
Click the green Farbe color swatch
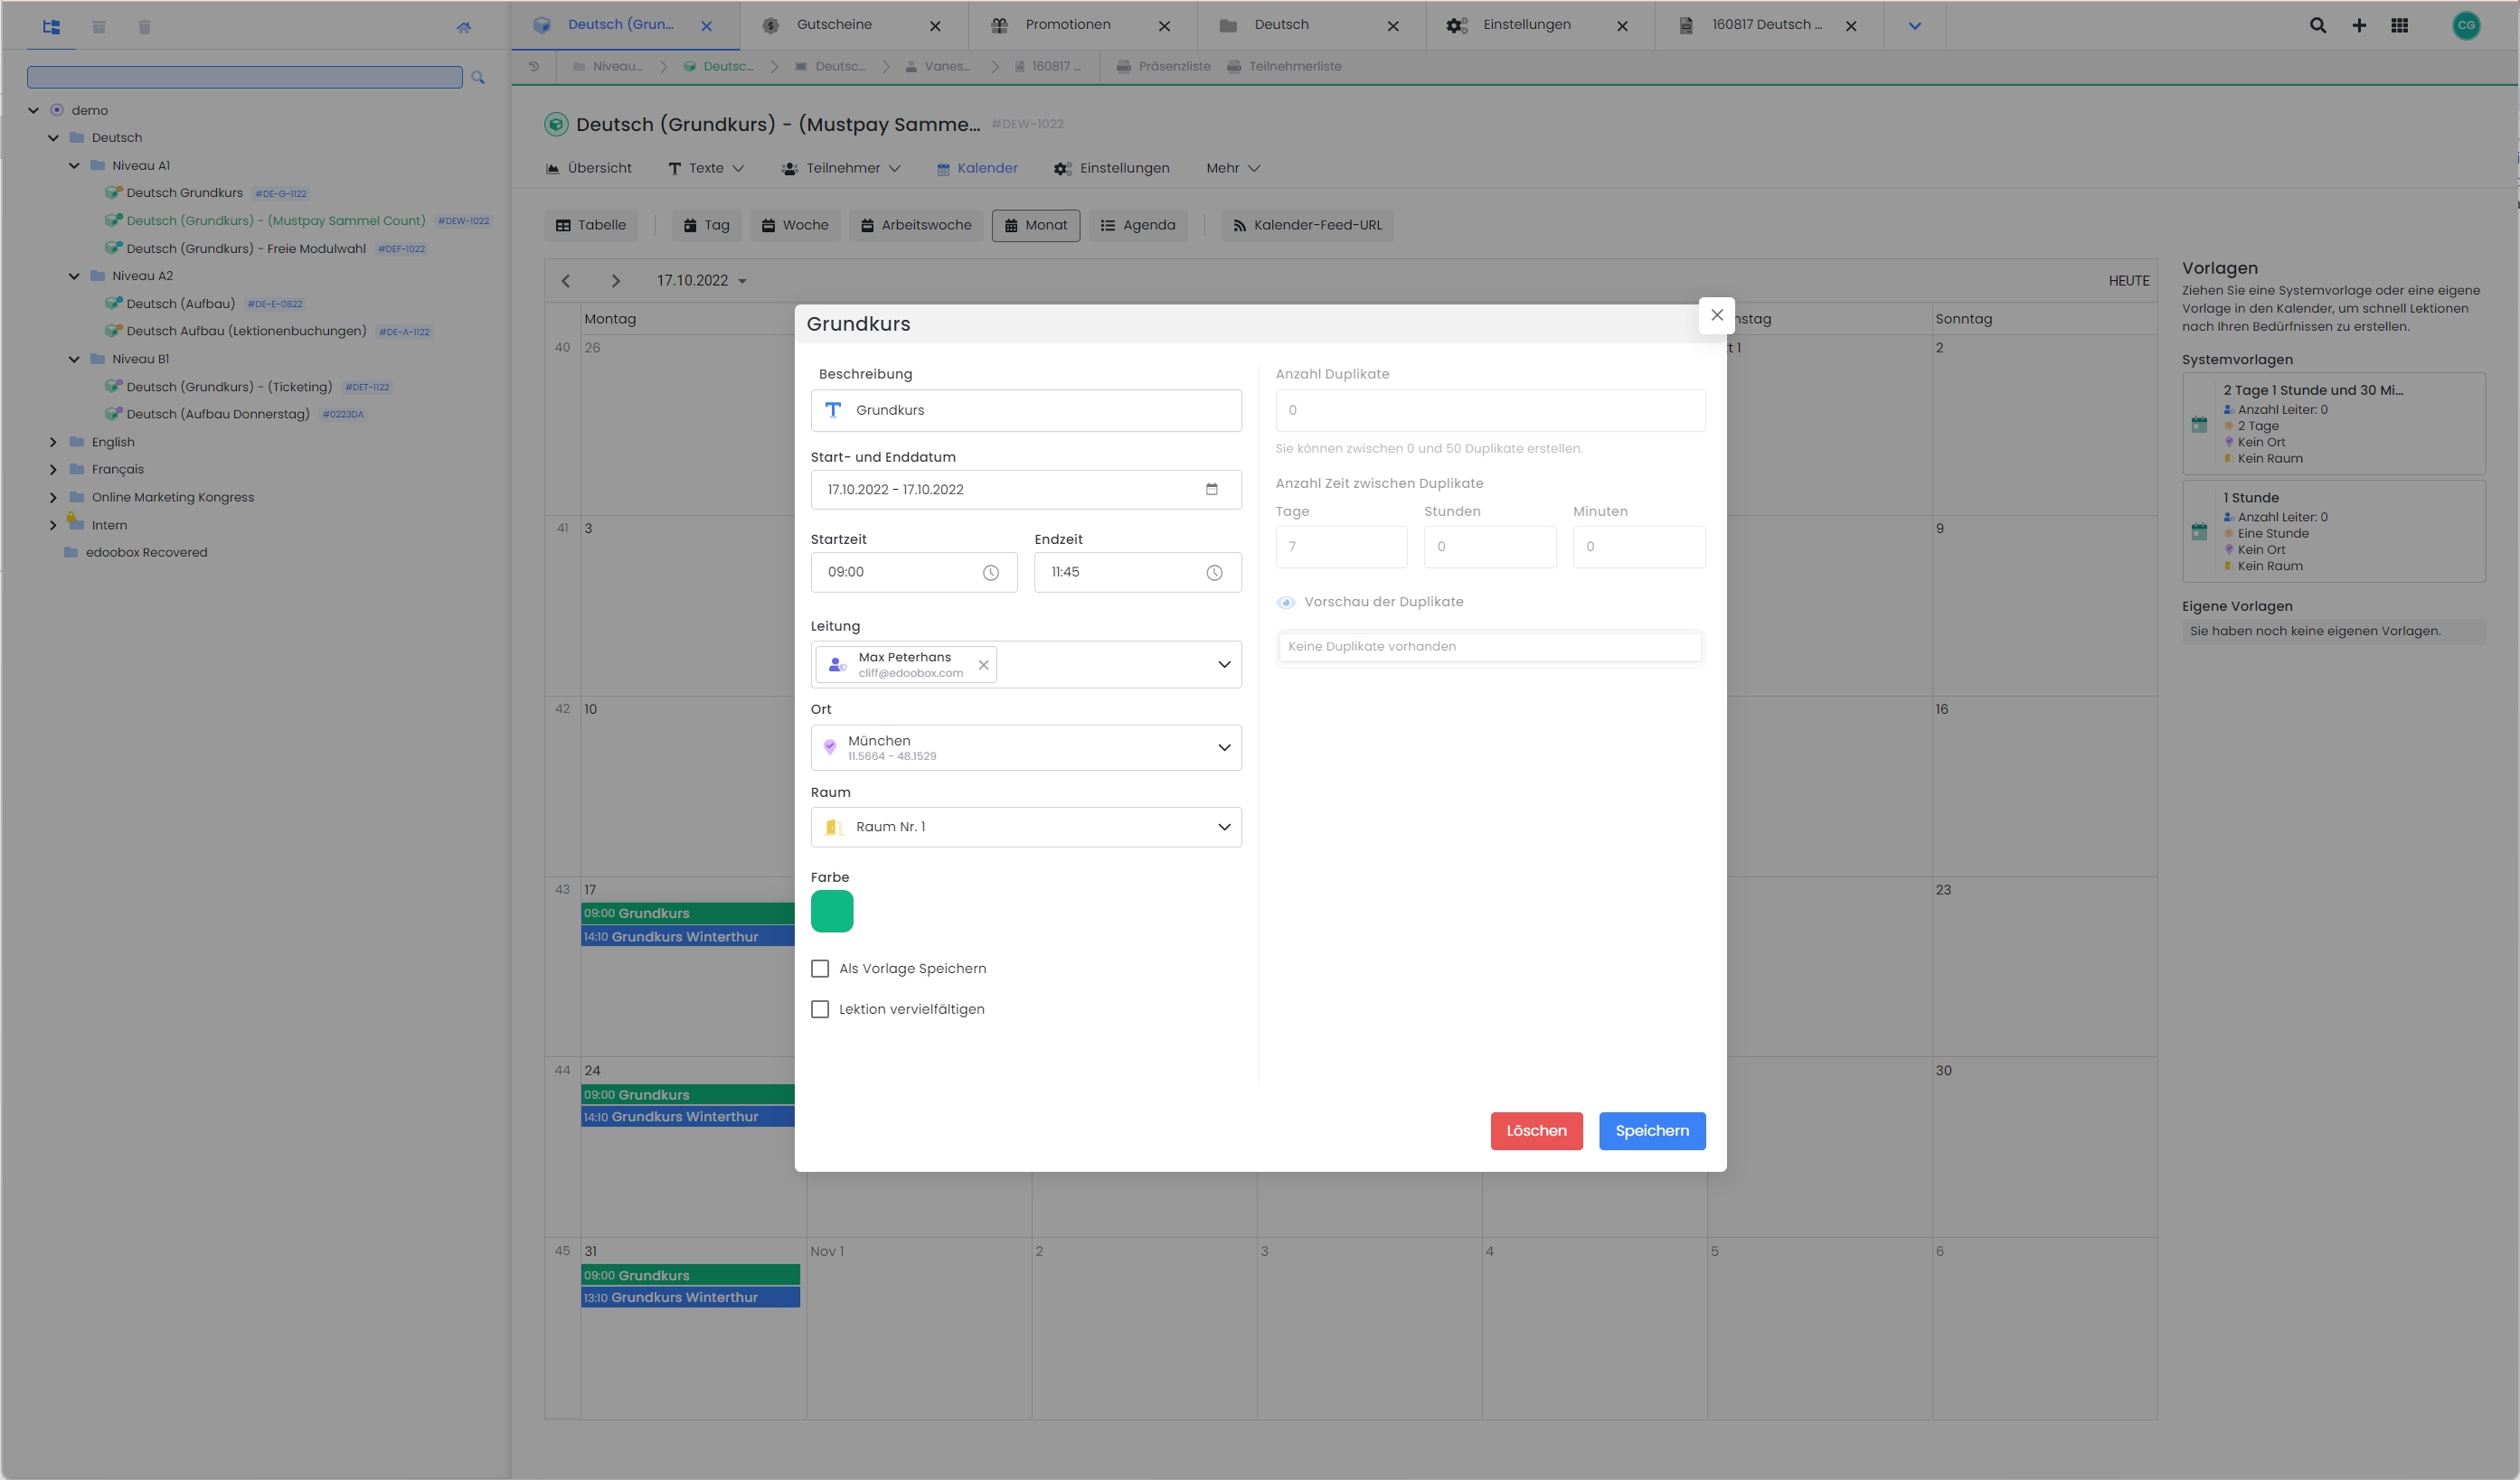pos(831,911)
